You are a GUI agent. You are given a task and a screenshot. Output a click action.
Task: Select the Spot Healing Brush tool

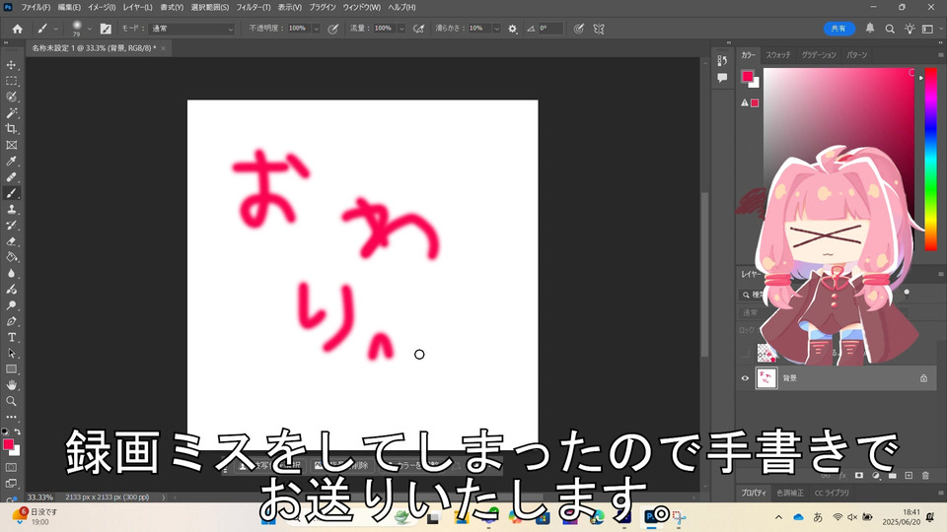(x=12, y=177)
